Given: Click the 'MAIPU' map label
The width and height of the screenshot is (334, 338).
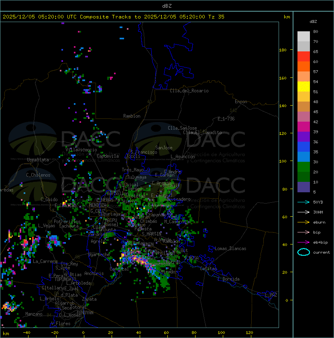Looking at the screenshot, I should coord(111,220).
